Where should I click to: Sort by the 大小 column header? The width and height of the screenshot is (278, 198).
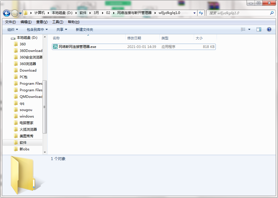click(x=205, y=38)
